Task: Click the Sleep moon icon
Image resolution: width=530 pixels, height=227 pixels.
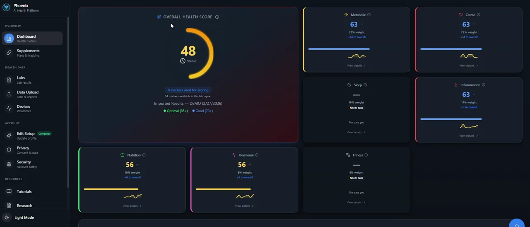Action: coord(349,85)
